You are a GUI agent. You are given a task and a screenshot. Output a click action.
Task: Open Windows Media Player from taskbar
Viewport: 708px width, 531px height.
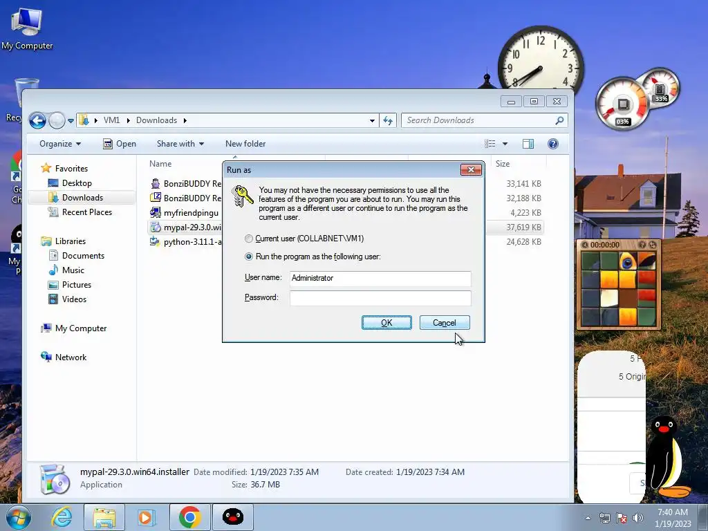146,517
